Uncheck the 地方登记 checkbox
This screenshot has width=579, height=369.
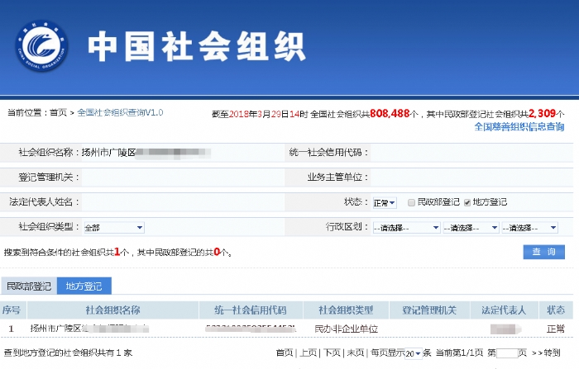(x=467, y=202)
